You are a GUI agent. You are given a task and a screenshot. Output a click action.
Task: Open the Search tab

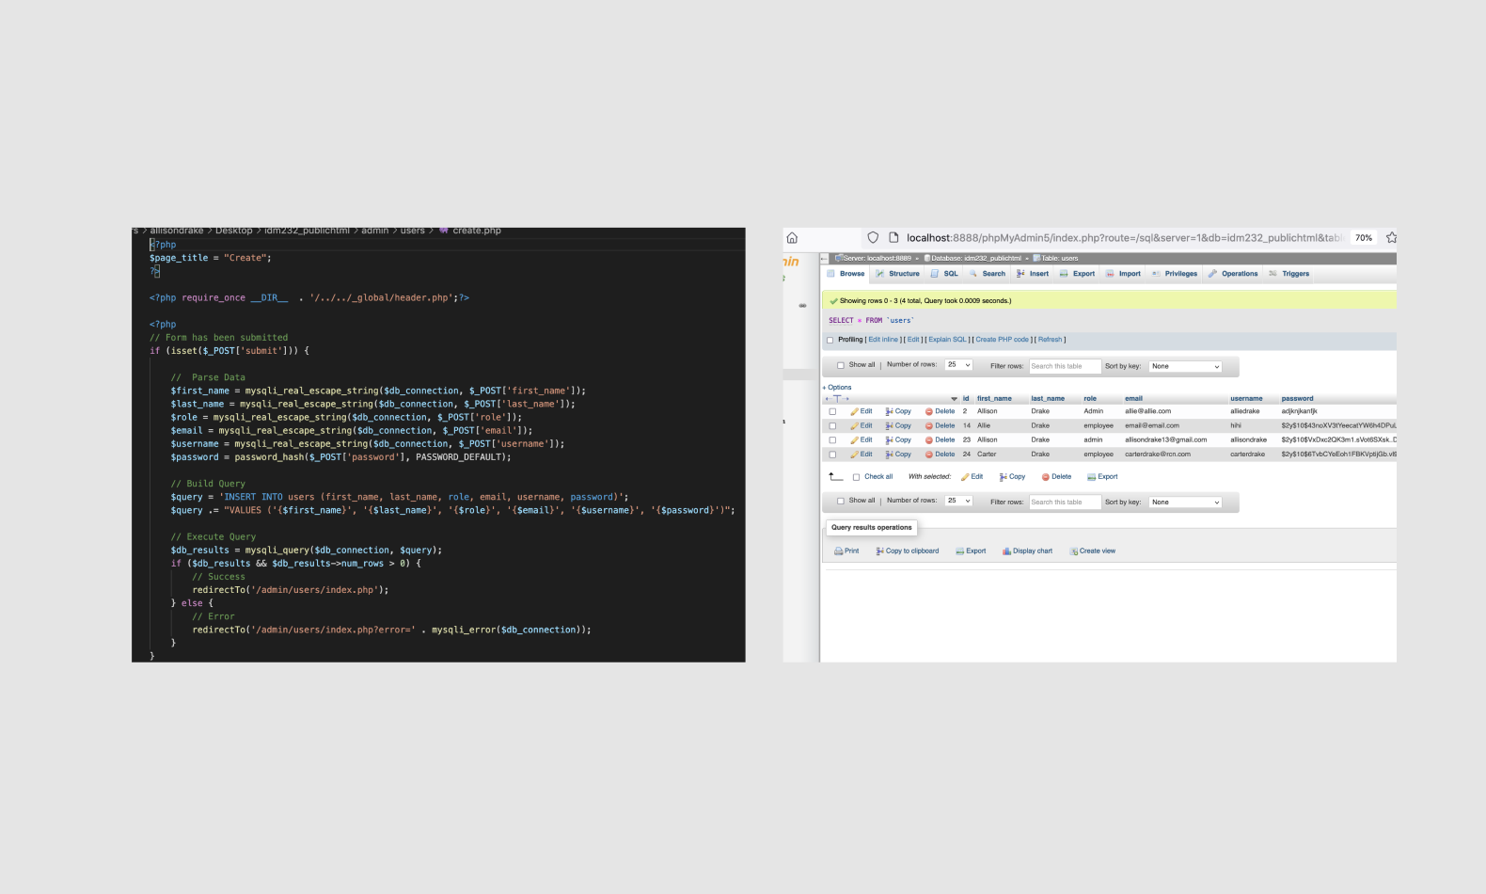pos(988,274)
